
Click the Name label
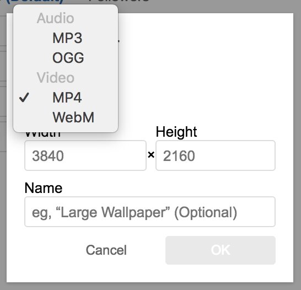pos(44,188)
